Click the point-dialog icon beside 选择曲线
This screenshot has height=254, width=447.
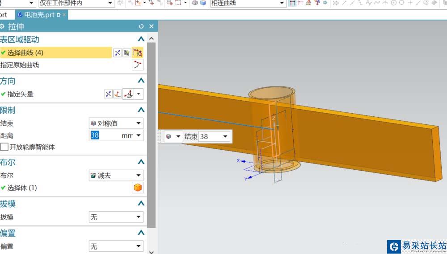pos(118,53)
